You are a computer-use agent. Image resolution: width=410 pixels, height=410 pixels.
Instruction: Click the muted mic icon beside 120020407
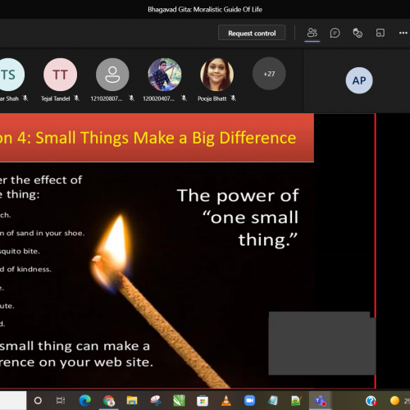click(184, 98)
